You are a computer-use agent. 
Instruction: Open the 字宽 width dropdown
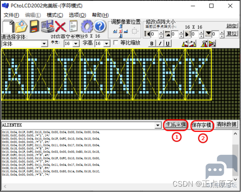(x=76, y=44)
